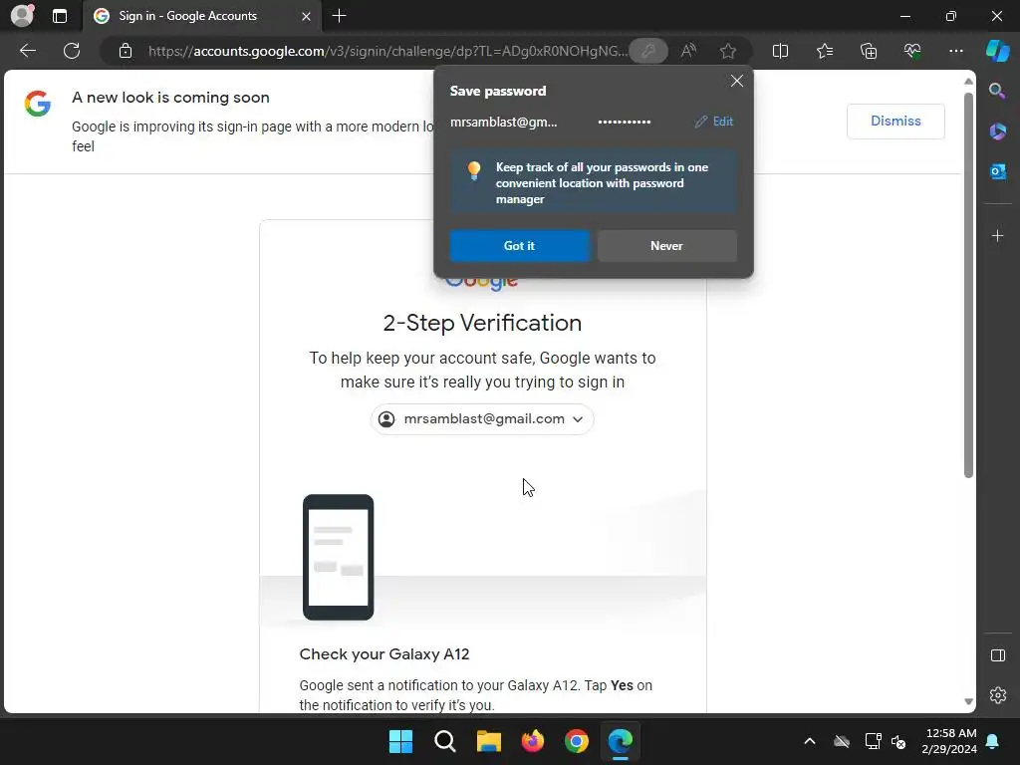Click Microsoft Edge taskbar icon
The image size is (1020, 765).
click(620, 741)
